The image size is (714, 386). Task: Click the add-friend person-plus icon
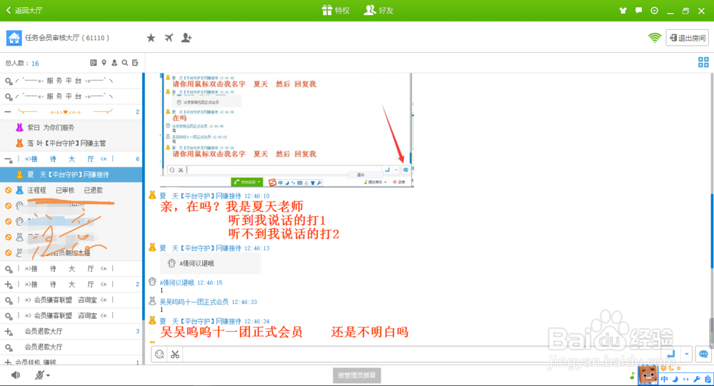click(186, 38)
